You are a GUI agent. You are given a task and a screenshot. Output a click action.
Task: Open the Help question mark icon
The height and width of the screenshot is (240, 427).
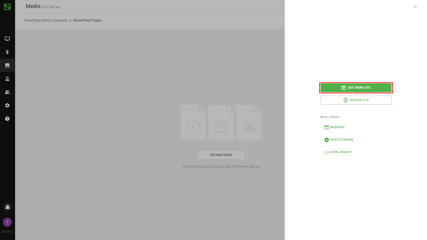pyautogui.click(x=7, y=119)
